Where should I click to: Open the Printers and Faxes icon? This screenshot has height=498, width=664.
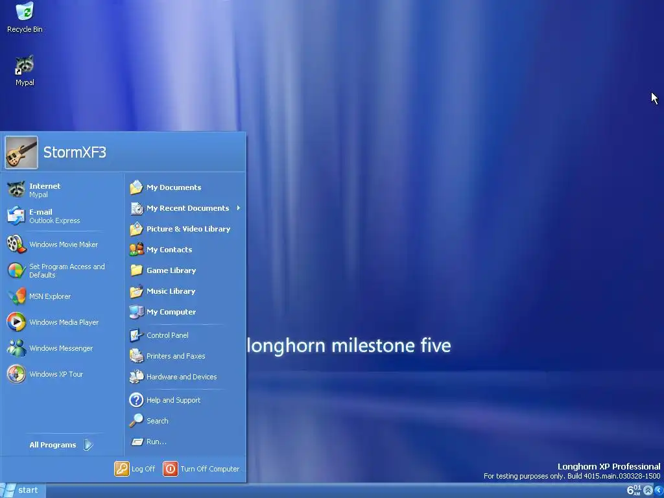(136, 356)
